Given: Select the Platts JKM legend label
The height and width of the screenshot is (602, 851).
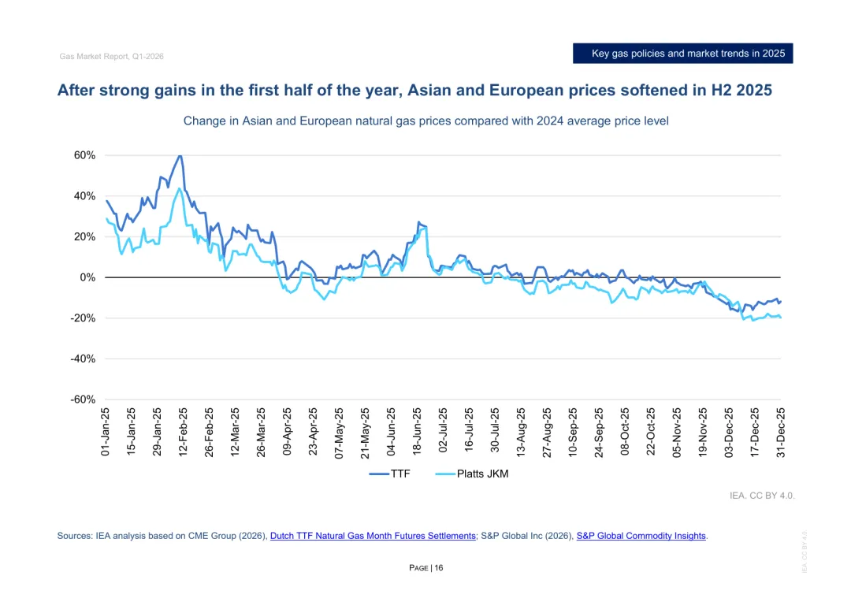Looking at the screenshot, I should (x=482, y=474).
